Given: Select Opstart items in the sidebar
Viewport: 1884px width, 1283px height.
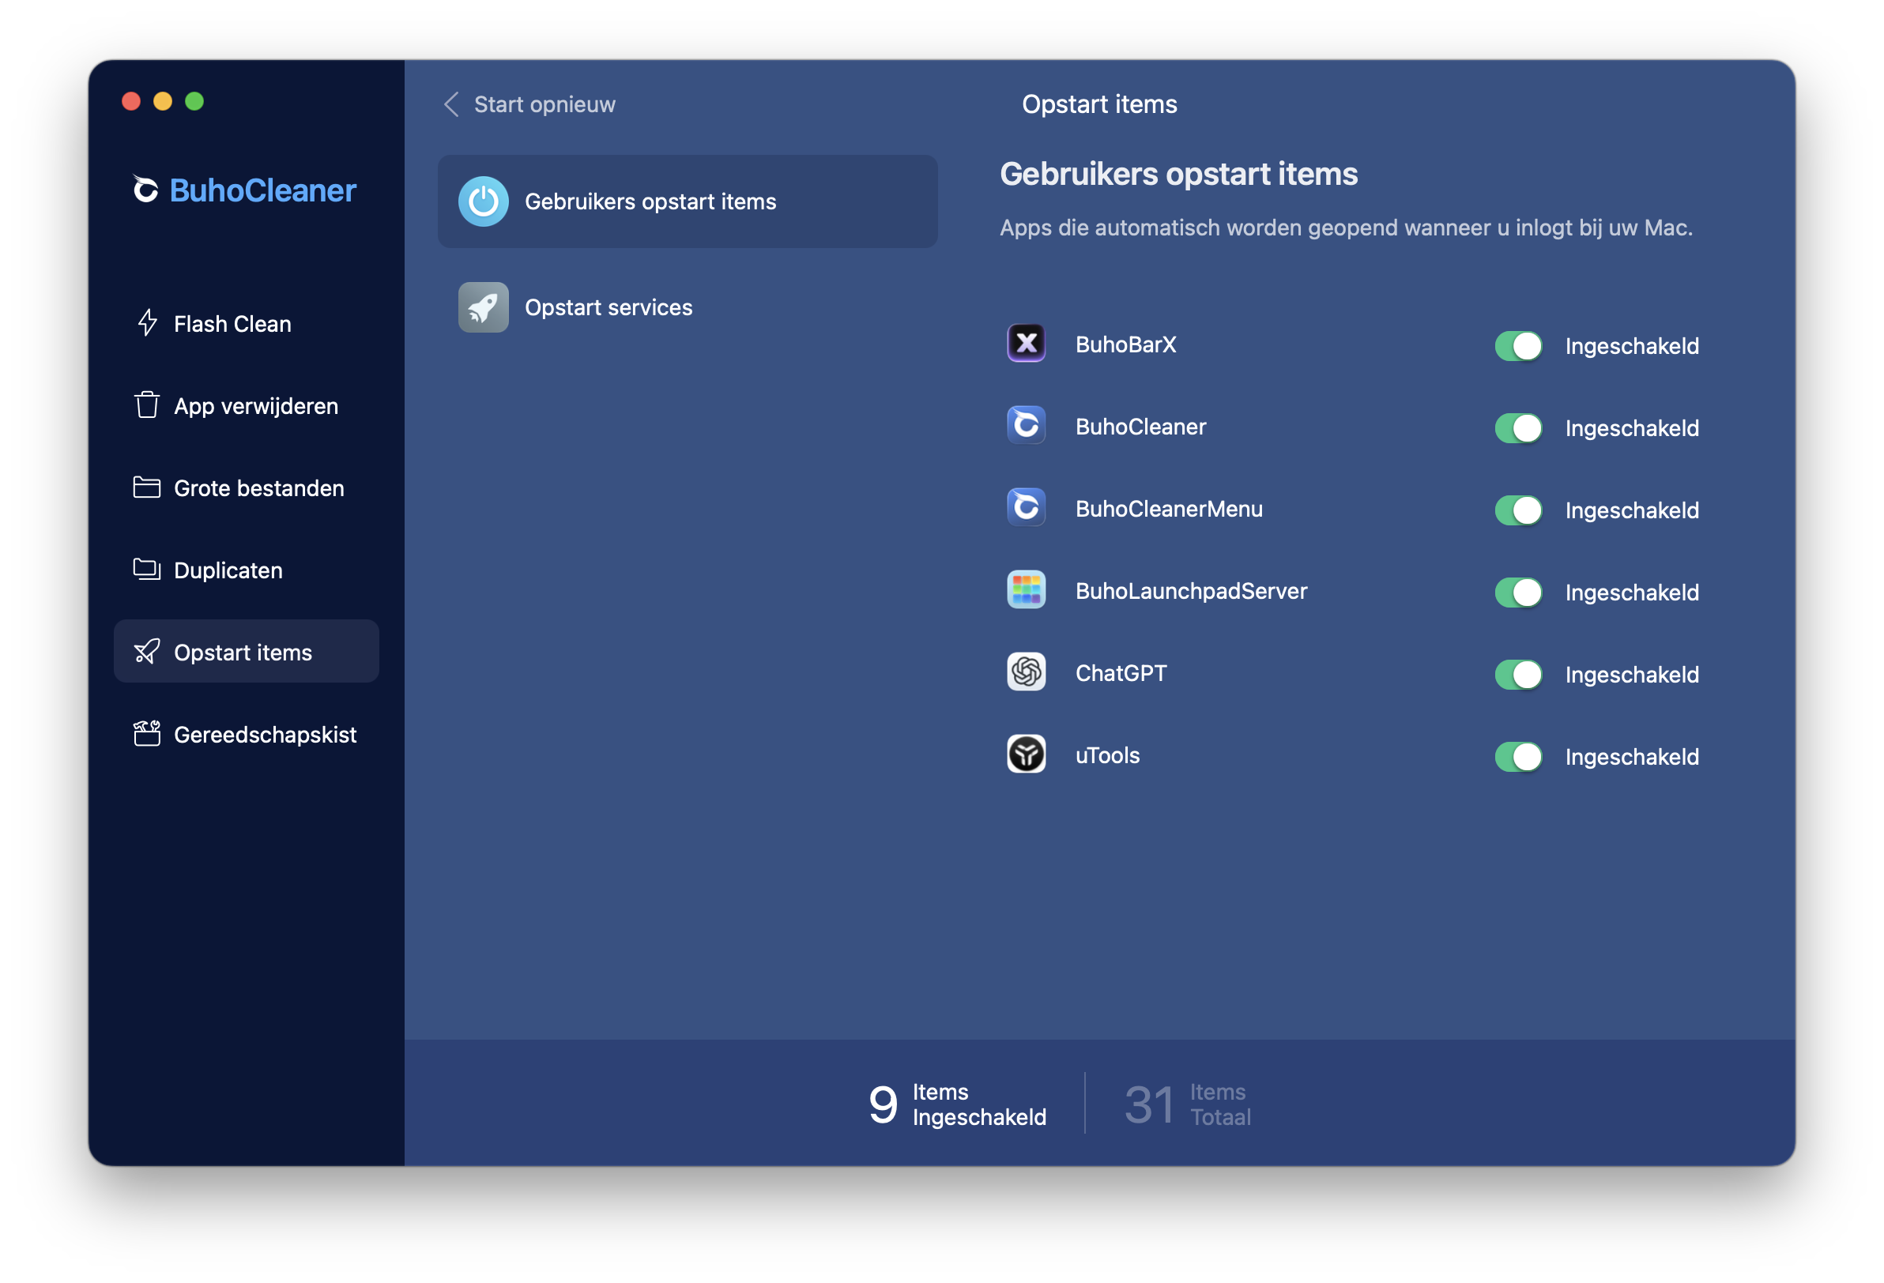Looking at the screenshot, I should tap(247, 652).
